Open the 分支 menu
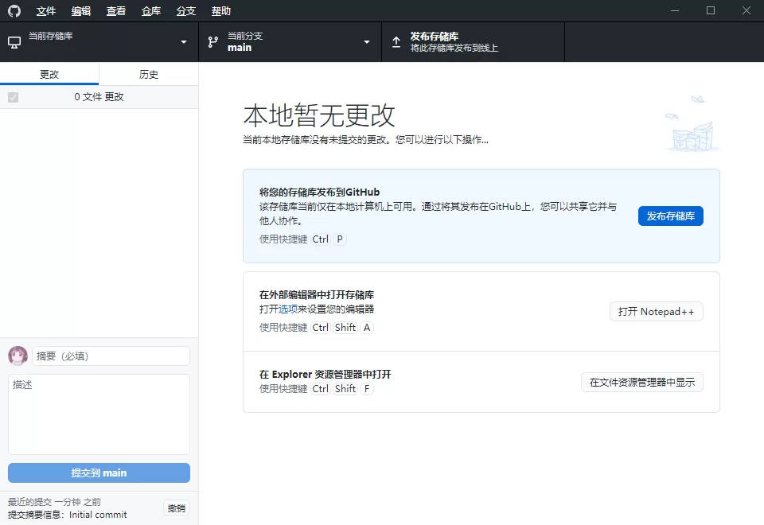 (x=185, y=10)
